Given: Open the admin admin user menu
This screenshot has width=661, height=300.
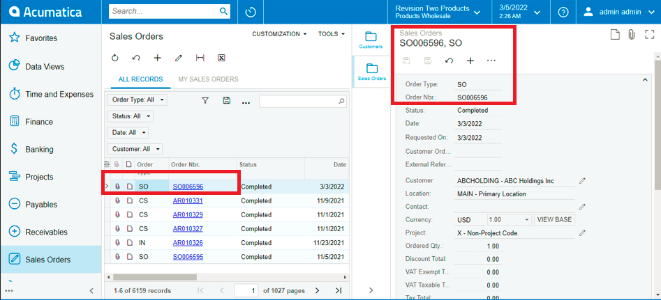Looking at the screenshot, I should point(618,13).
